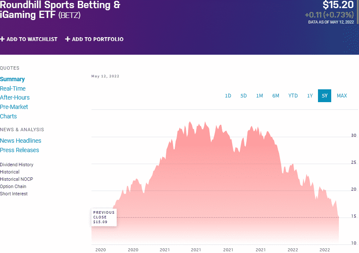Open the Summary quotes page
This screenshot has width=359, height=253.
12,79
